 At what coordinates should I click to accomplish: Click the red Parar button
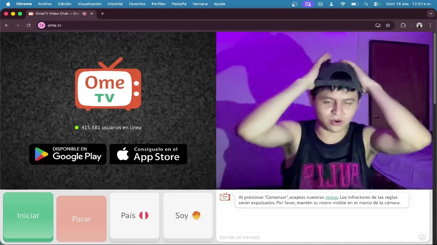(x=81, y=219)
